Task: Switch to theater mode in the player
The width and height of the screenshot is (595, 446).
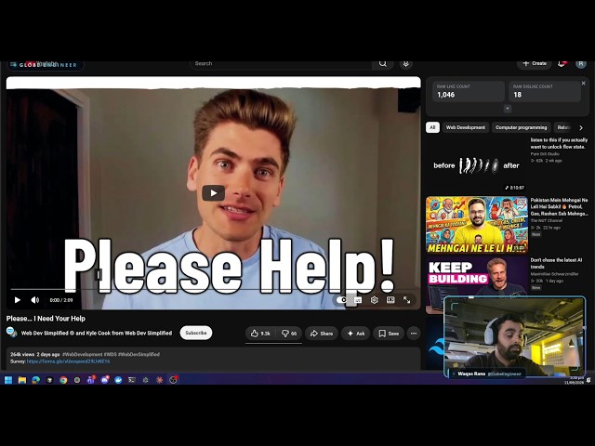Action: [390, 300]
